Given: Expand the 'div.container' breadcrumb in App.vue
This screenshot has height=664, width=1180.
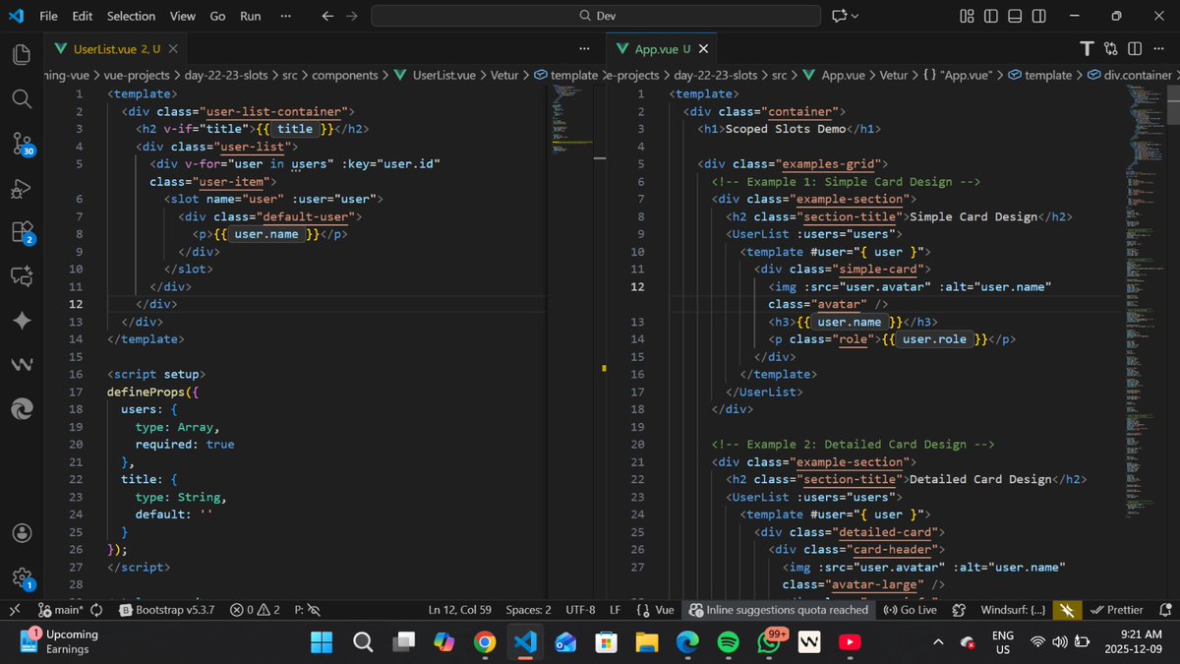Looking at the screenshot, I should [x=1130, y=75].
